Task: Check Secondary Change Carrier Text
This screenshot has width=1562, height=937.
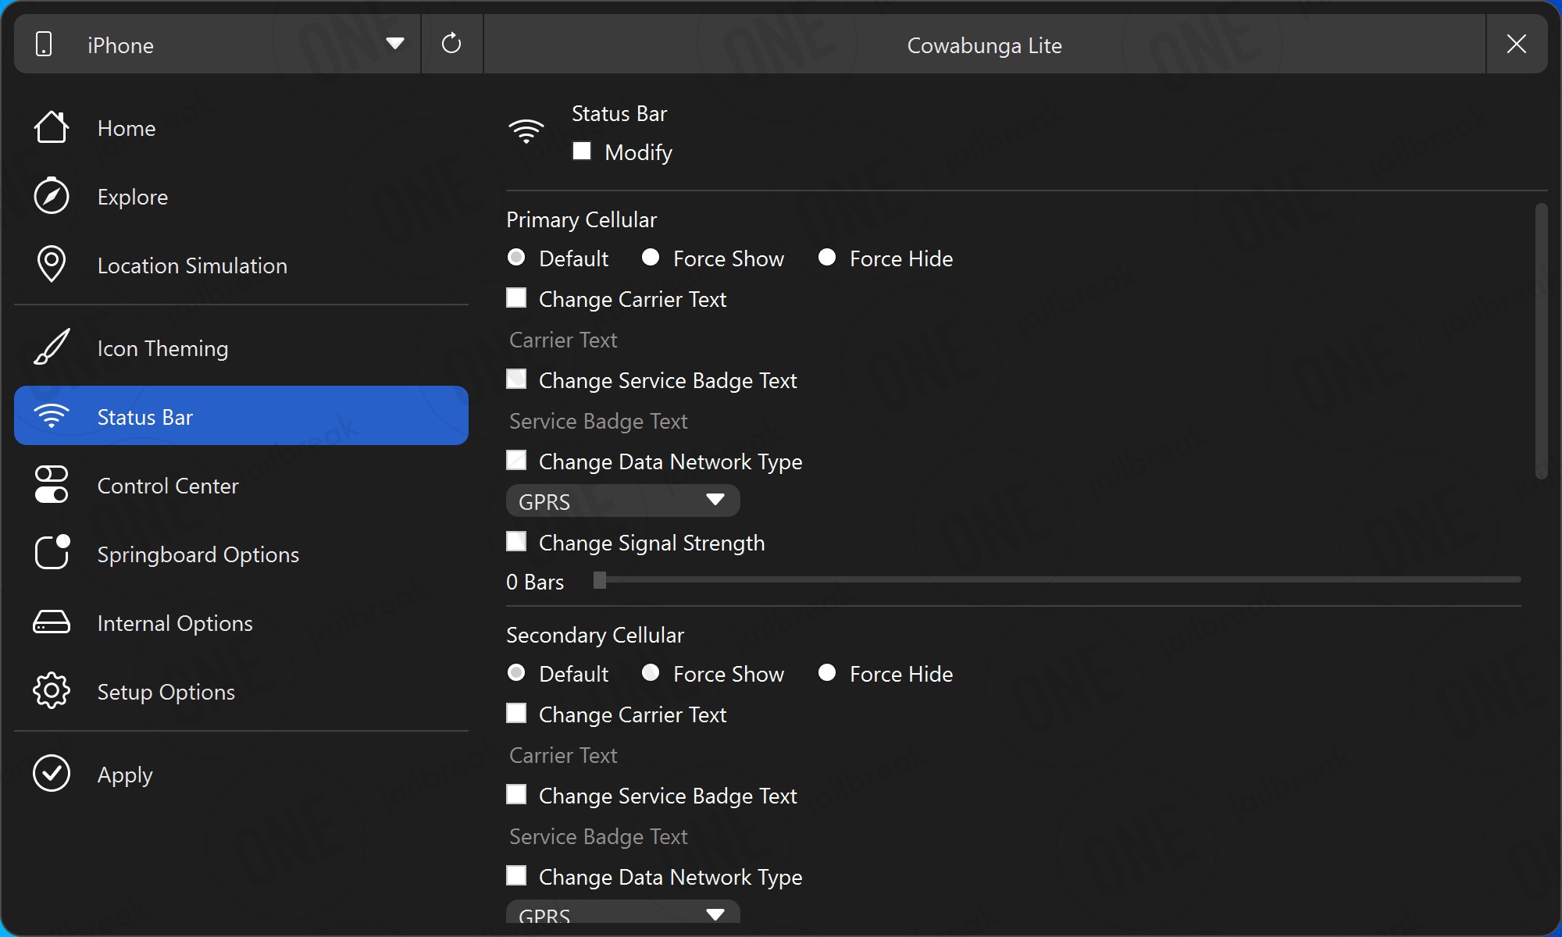Action: 516,713
